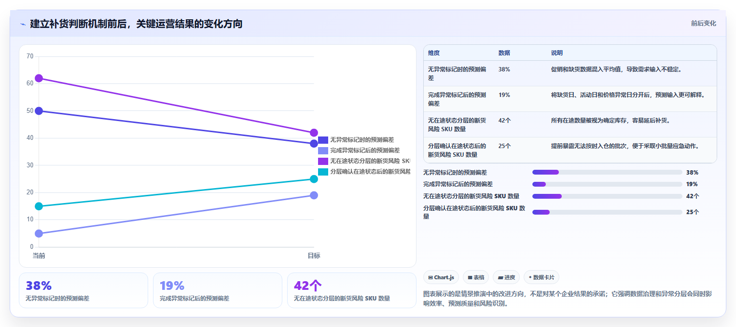Screen dimensions: 736x327
Task: Click the 进度 chip icon
Action: 500,278
